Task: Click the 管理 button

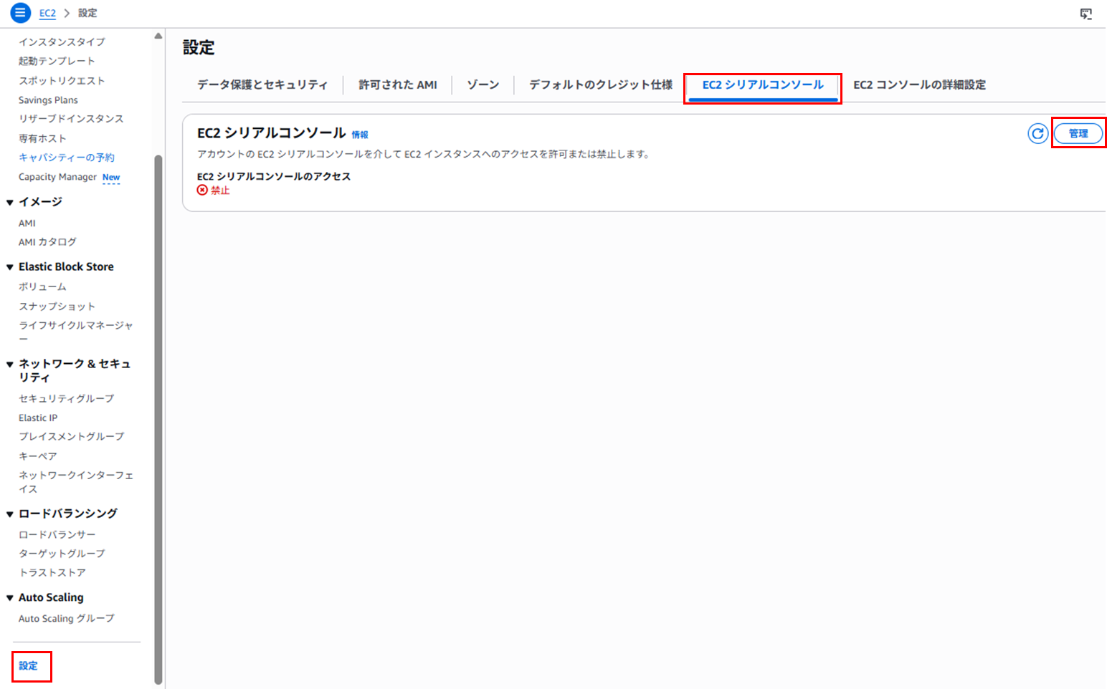Action: [x=1078, y=133]
